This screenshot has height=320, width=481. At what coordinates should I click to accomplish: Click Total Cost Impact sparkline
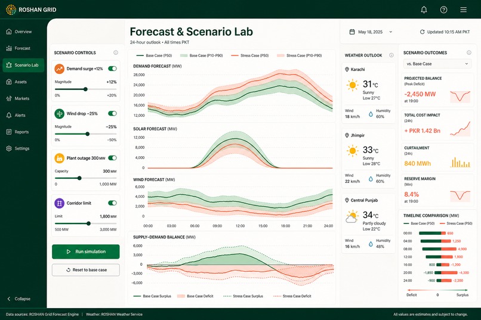point(460,129)
